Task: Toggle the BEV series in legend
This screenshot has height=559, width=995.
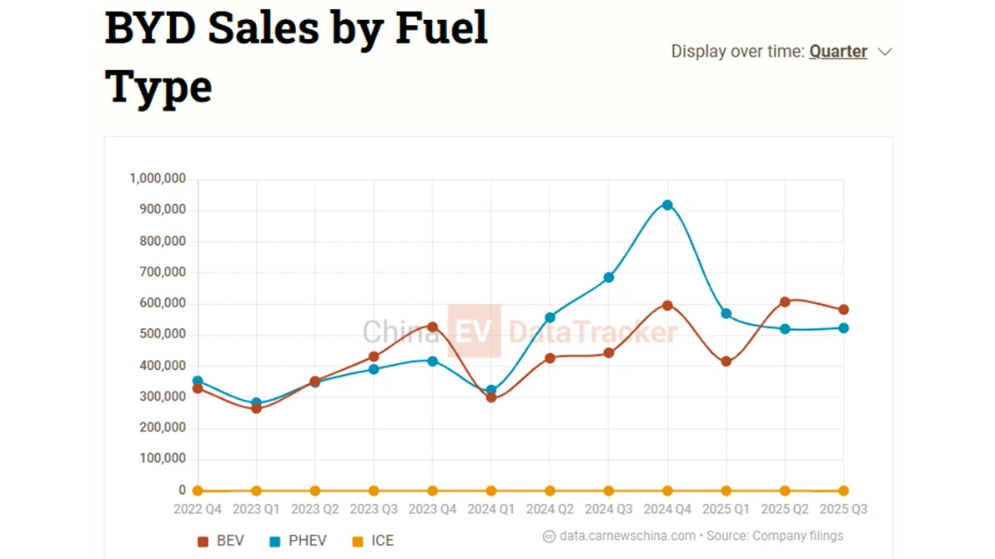Action: pyautogui.click(x=229, y=541)
